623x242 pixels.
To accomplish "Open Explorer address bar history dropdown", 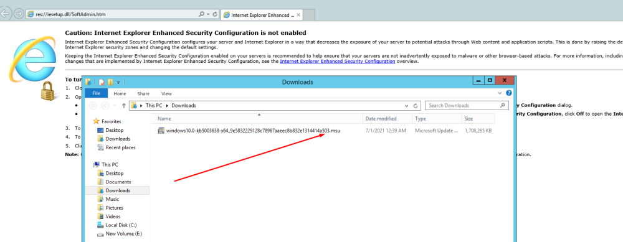I will point(406,106).
